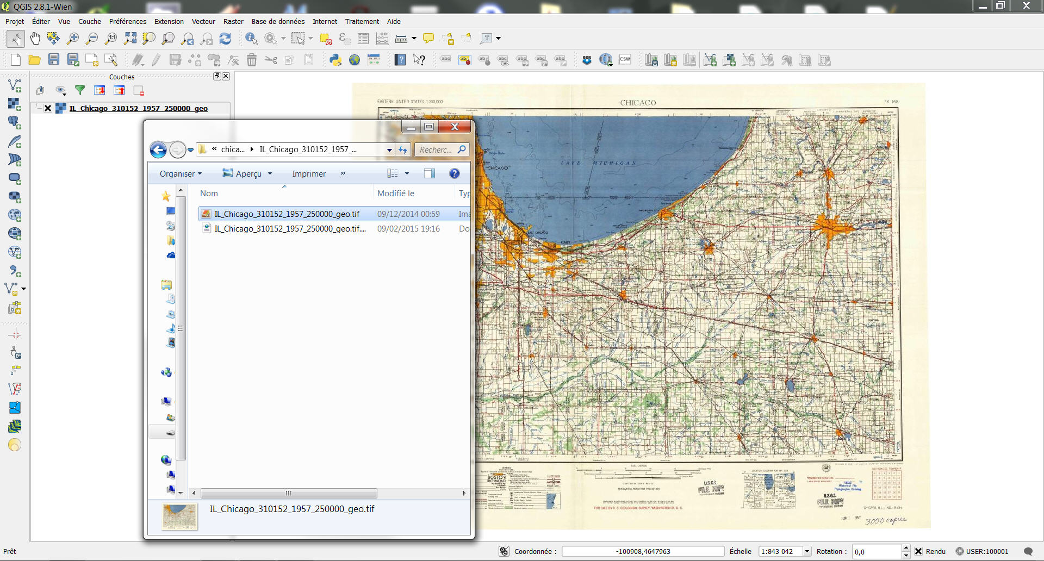Click the Imprimer button in explorer
The image size is (1044, 561).
pyautogui.click(x=309, y=174)
